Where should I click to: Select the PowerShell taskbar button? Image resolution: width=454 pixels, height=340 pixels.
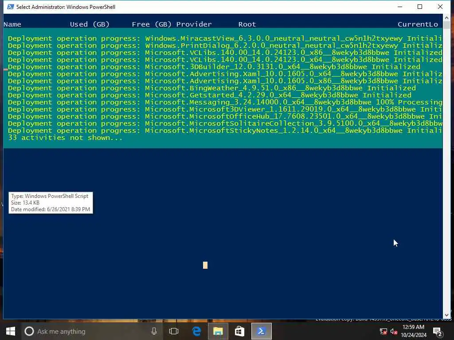(x=262, y=331)
